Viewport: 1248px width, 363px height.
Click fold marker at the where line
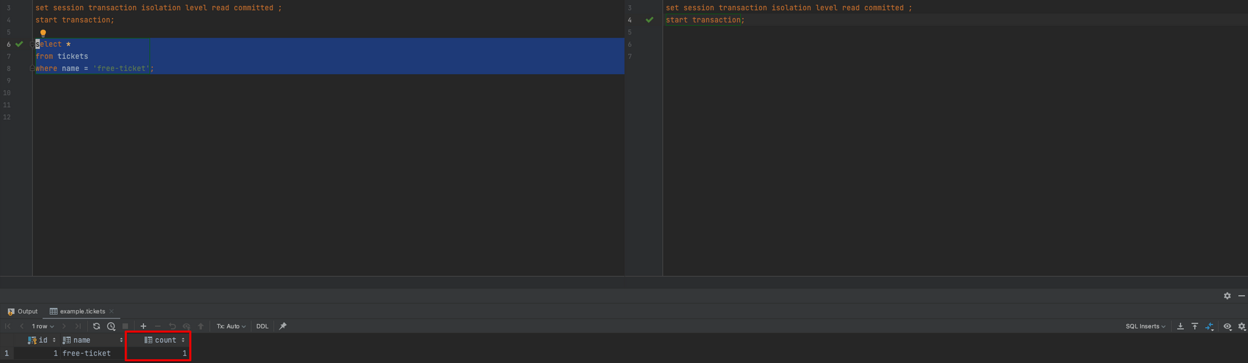(32, 68)
